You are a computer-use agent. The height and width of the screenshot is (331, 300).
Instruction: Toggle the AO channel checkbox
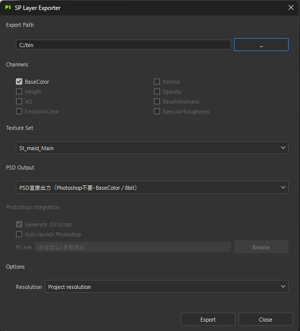click(19, 102)
